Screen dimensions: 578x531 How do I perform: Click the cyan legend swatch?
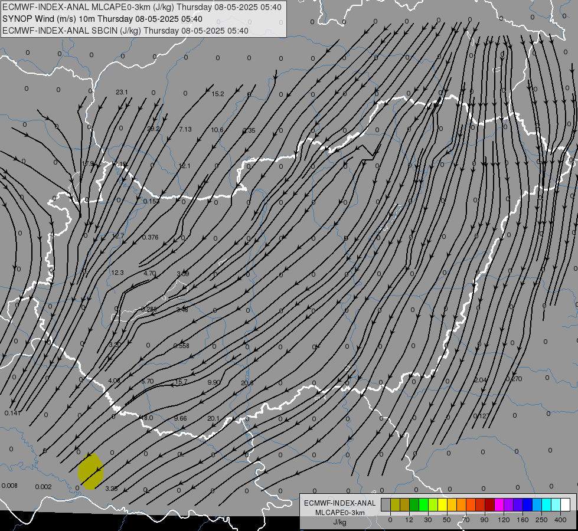tap(546, 505)
